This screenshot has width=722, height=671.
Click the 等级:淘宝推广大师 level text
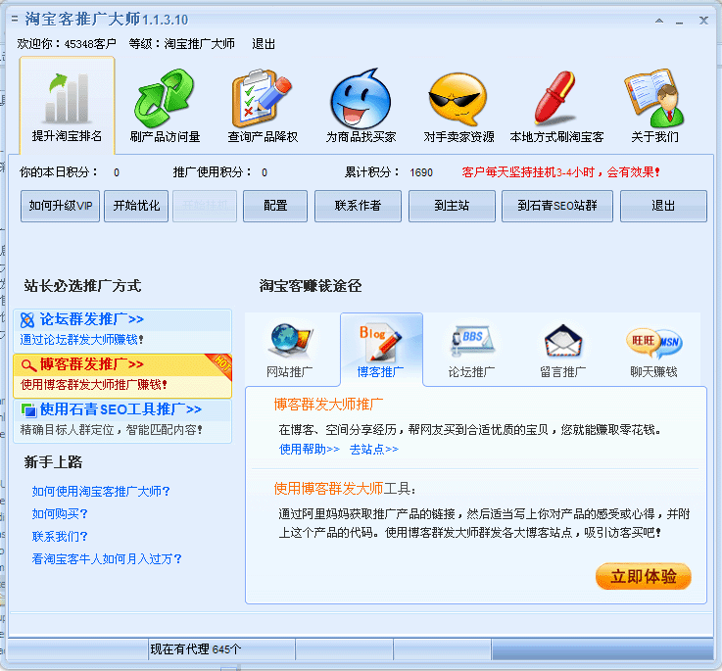(x=182, y=44)
